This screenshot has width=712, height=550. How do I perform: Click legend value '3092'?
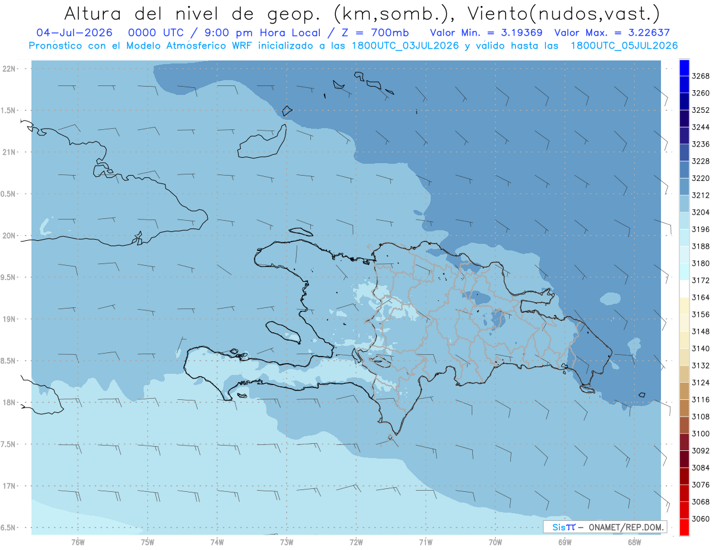[x=700, y=450]
